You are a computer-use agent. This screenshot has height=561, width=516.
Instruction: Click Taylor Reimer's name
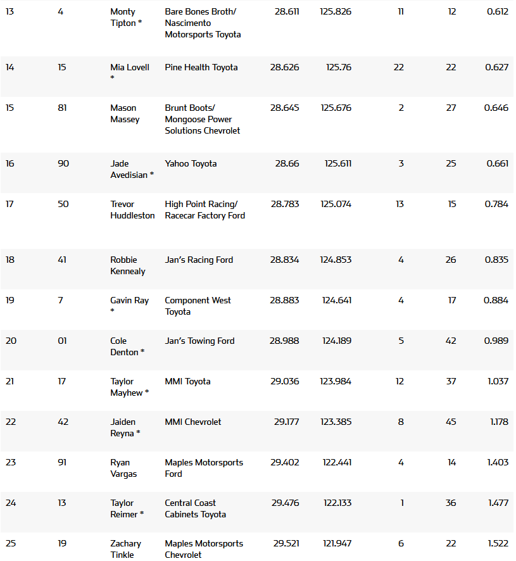point(125,508)
